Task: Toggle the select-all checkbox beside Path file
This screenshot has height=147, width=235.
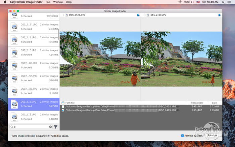Action: (x=63, y=102)
